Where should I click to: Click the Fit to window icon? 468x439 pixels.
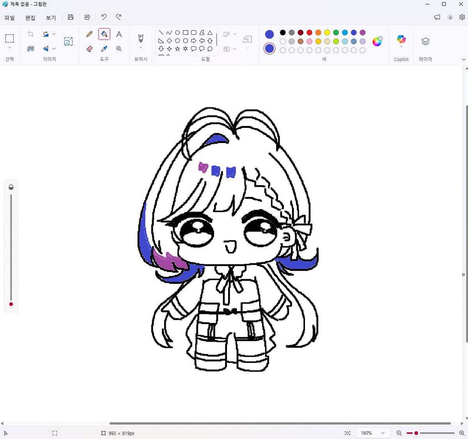pos(347,433)
